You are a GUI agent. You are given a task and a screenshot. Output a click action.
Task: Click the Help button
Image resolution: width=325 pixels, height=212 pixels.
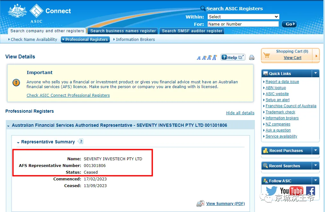[233, 57]
